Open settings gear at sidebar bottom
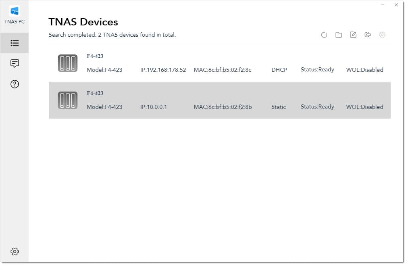 [15, 251]
